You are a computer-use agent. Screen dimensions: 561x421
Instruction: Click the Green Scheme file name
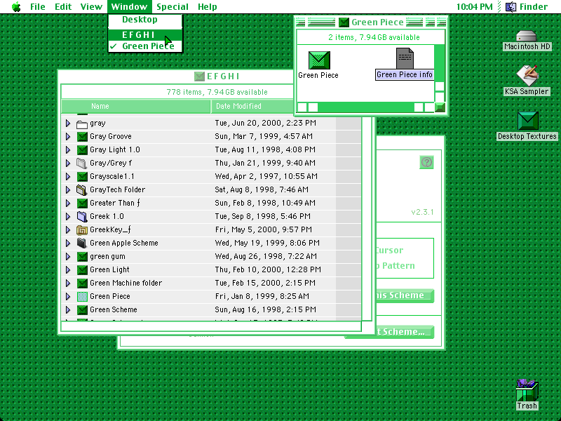[114, 309]
